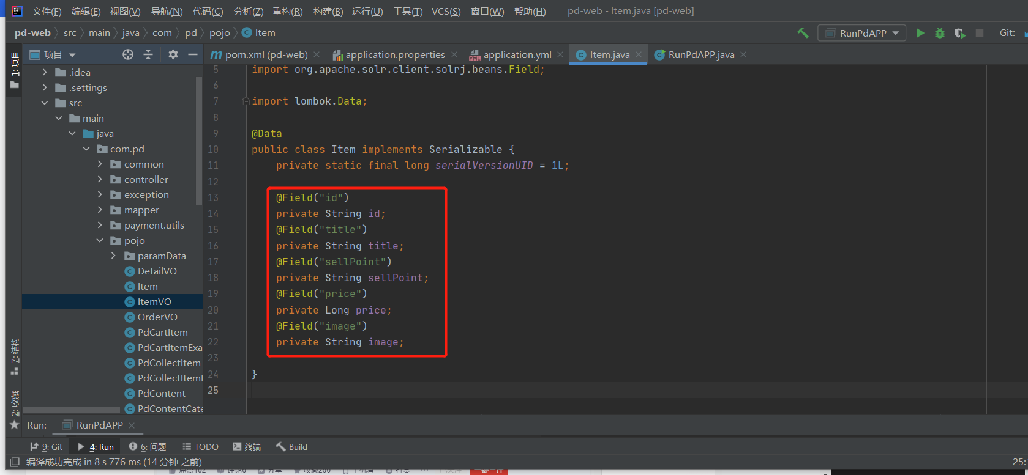The image size is (1028, 475).
Task: Click Item class in breadcrumb
Action: pos(258,33)
